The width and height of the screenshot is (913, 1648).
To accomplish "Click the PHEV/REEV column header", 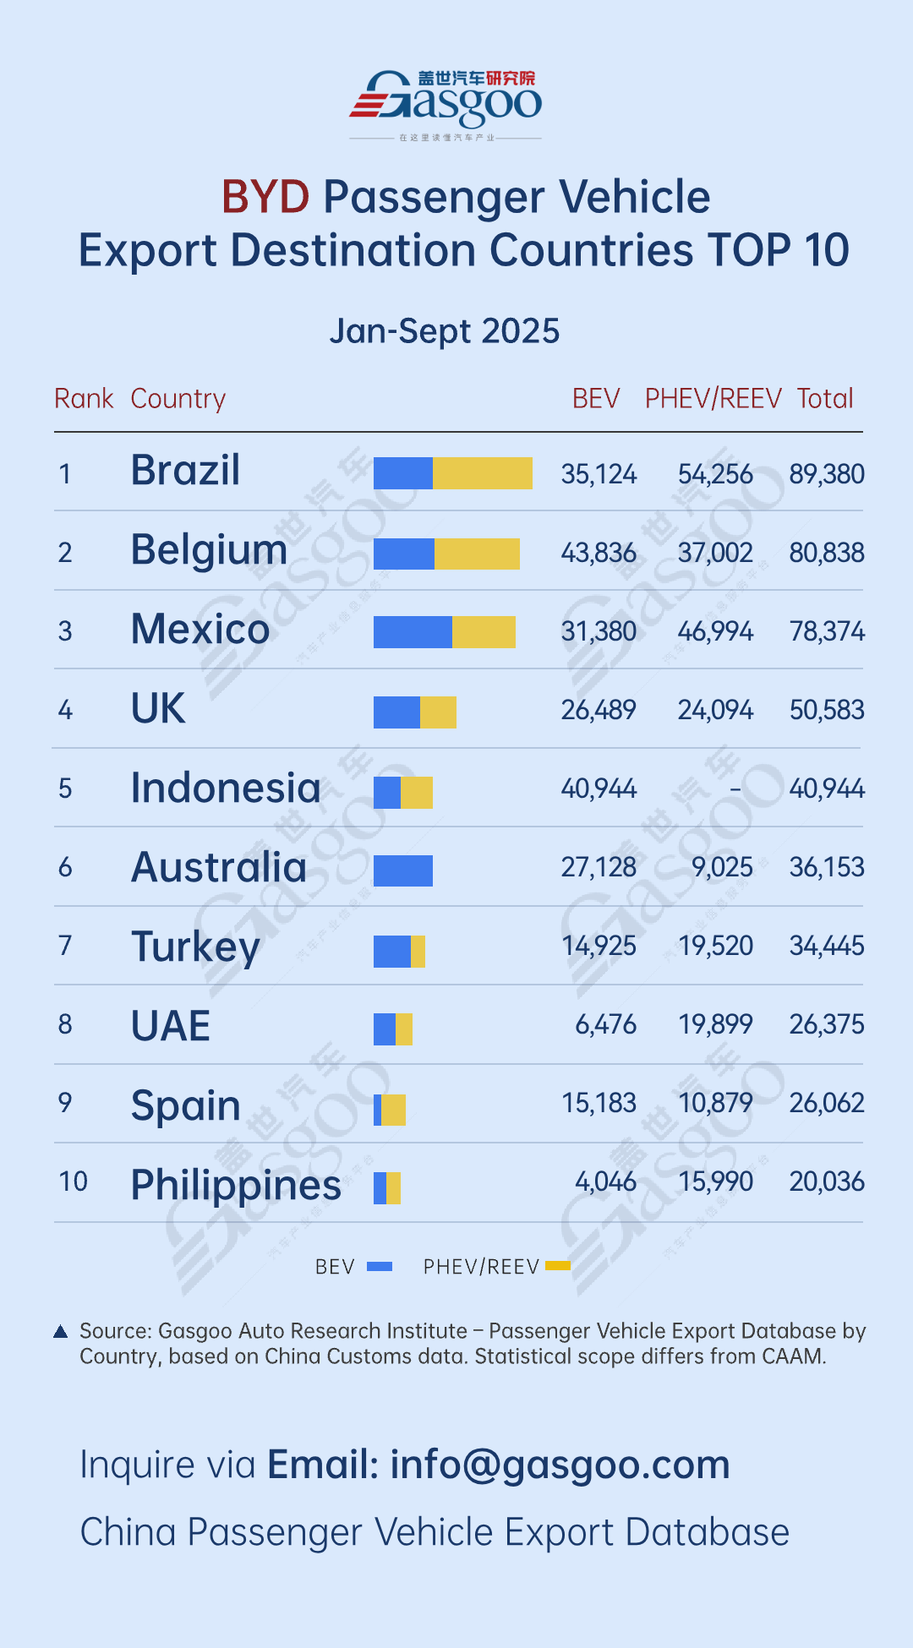I will click(713, 399).
